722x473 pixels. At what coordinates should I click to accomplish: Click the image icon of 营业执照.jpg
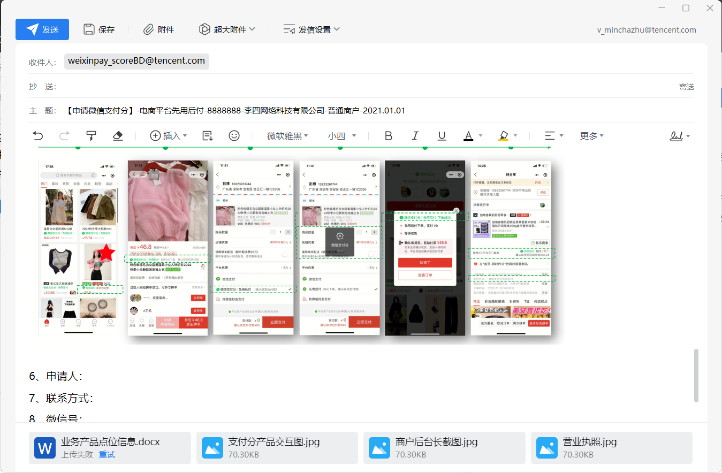pyautogui.click(x=547, y=448)
